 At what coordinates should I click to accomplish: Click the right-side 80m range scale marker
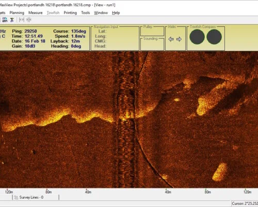click(x=207, y=192)
